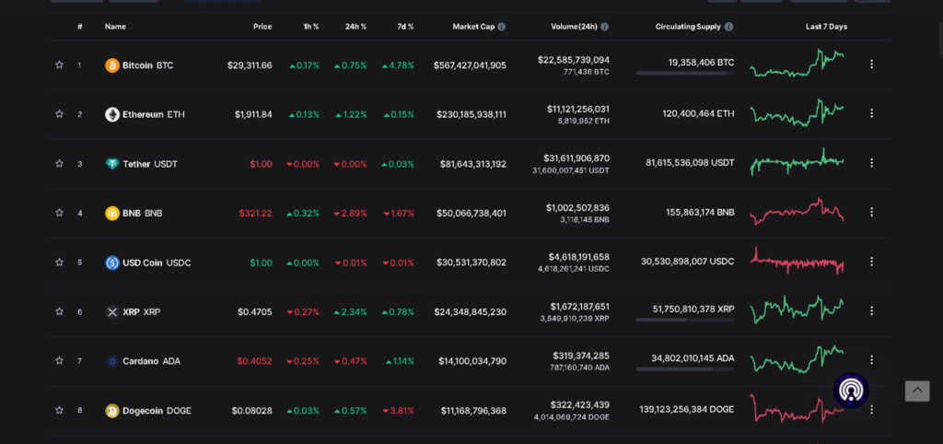Click Cardano market cap $14,100,034,790

(472, 361)
